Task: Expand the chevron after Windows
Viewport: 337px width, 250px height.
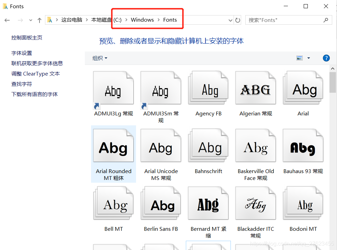Action: point(159,20)
